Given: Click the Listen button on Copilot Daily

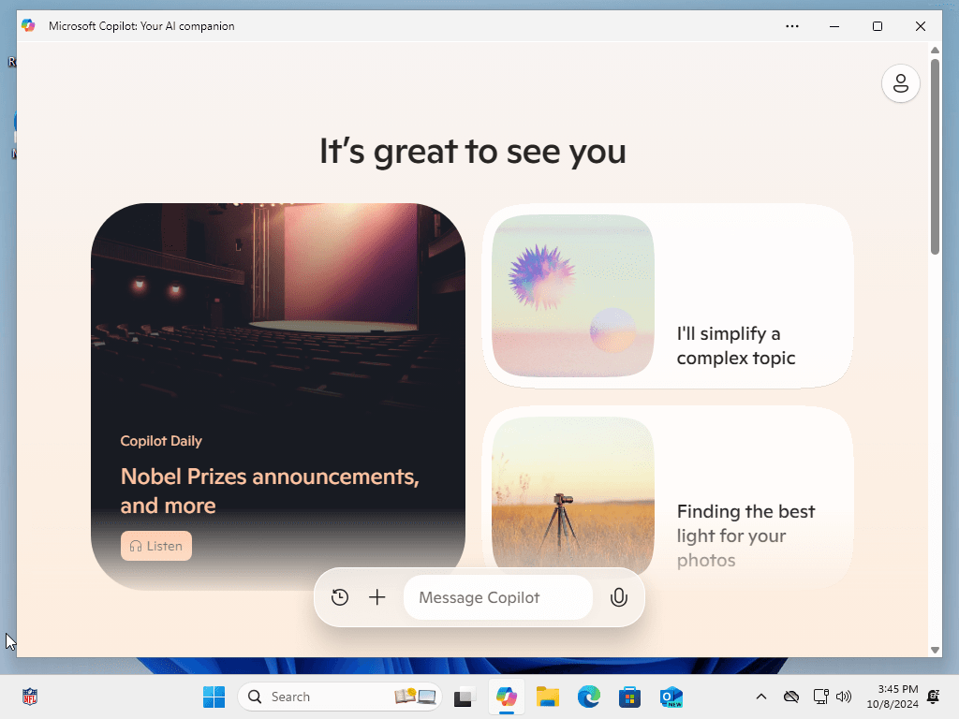Looking at the screenshot, I should click(155, 546).
